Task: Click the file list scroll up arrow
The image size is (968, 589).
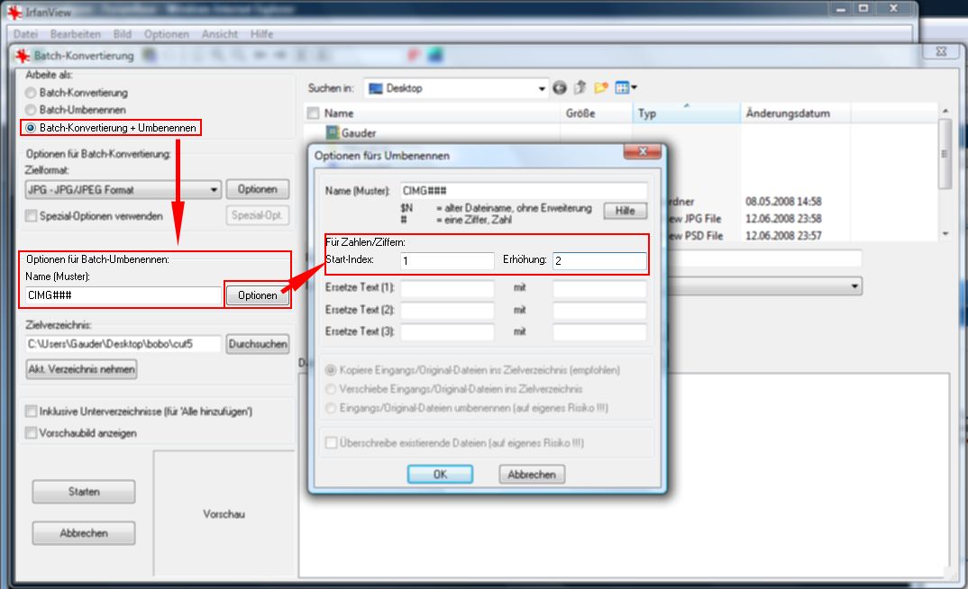Action: 945,111
